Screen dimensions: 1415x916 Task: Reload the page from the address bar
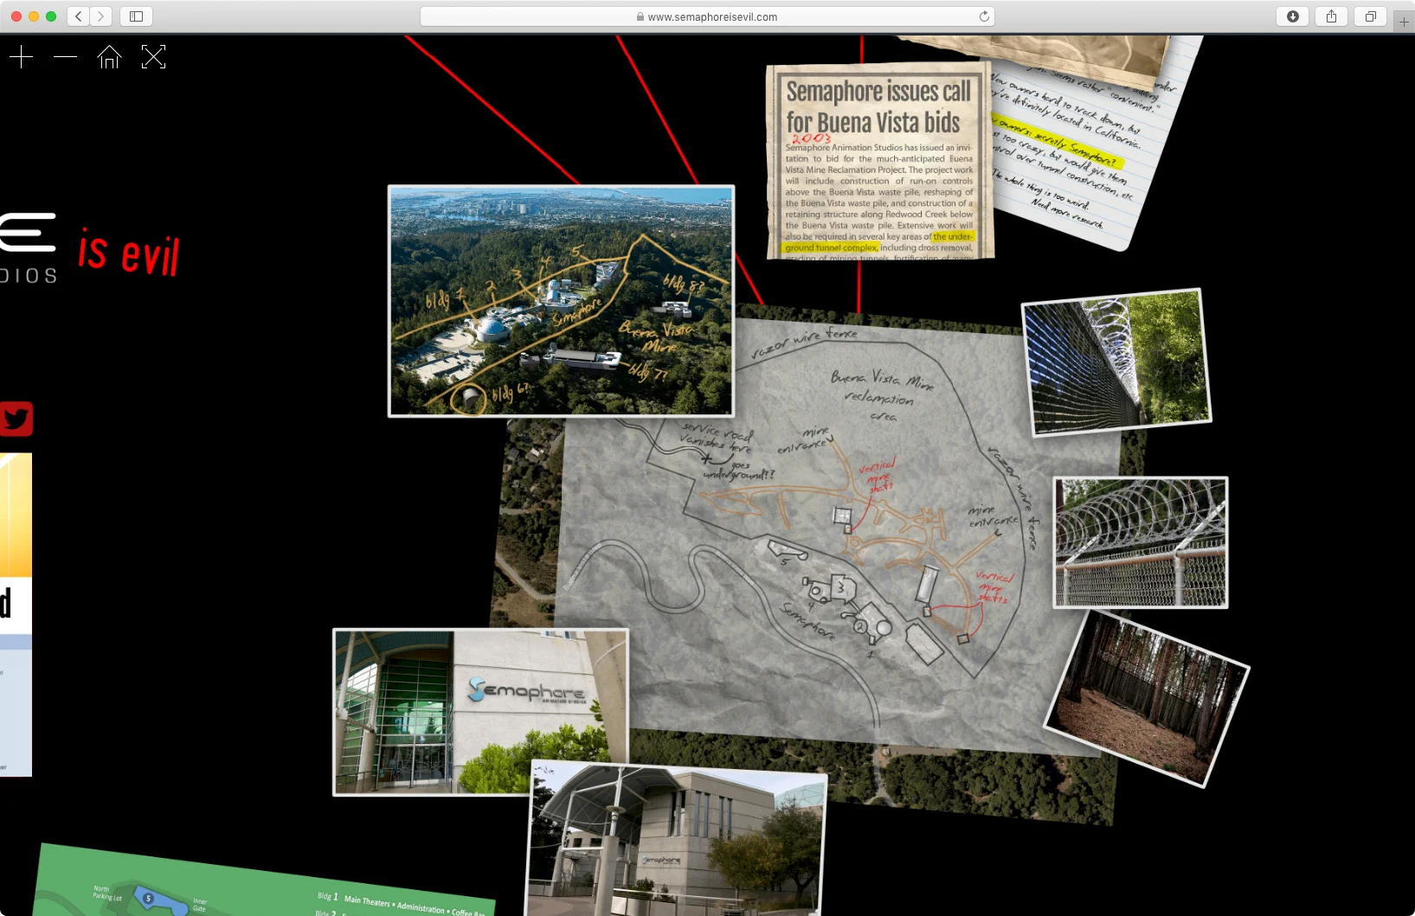(x=984, y=16)
